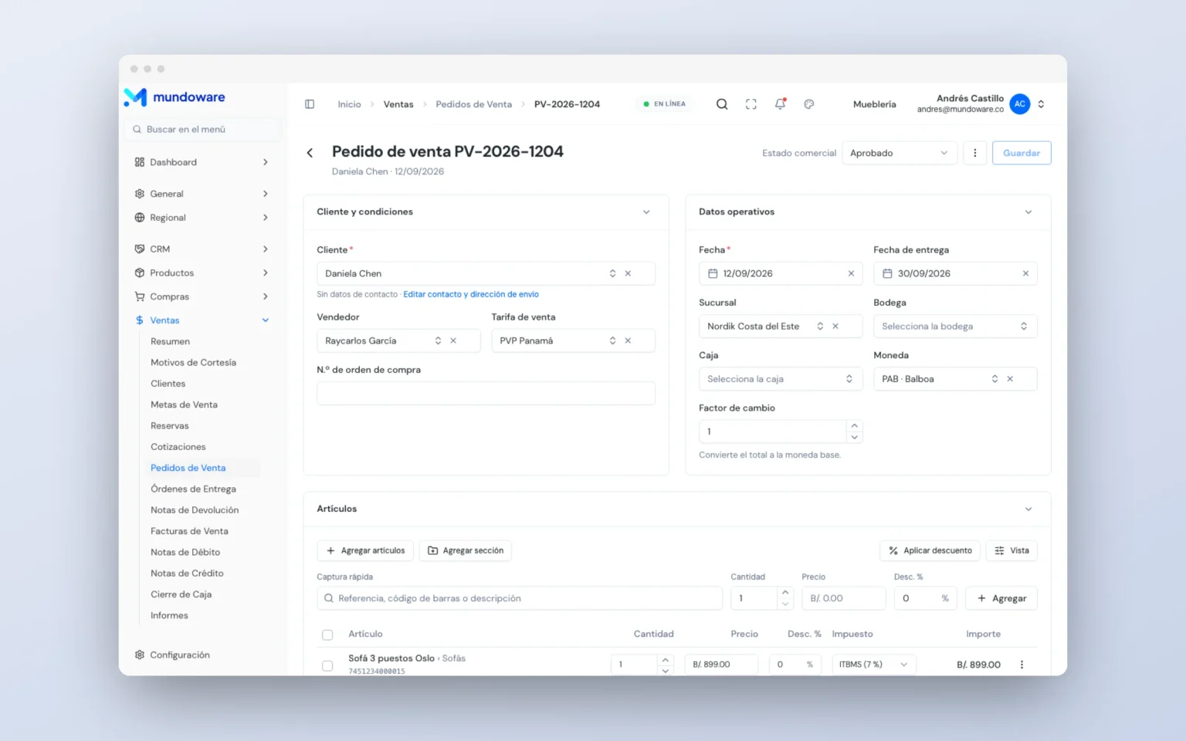Screen dimensions: 1186x741
Task: Clear the PVP Panamá tariff
Action: pos(628,340)
